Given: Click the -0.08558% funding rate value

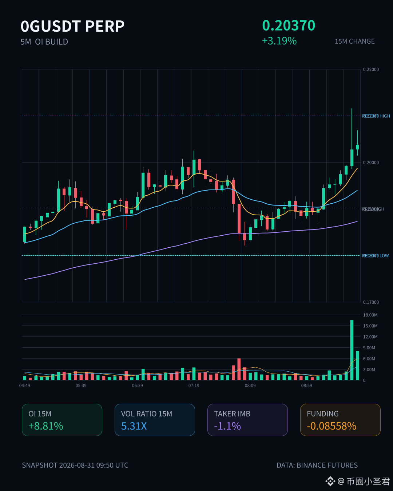Looking at the screenshot, I should [332, 426].
